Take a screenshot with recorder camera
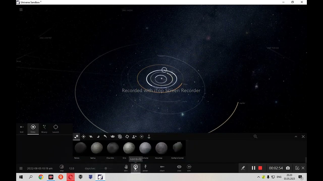Image resolution: width=323 pixels, height=181 pixels. tap(288, 168)
